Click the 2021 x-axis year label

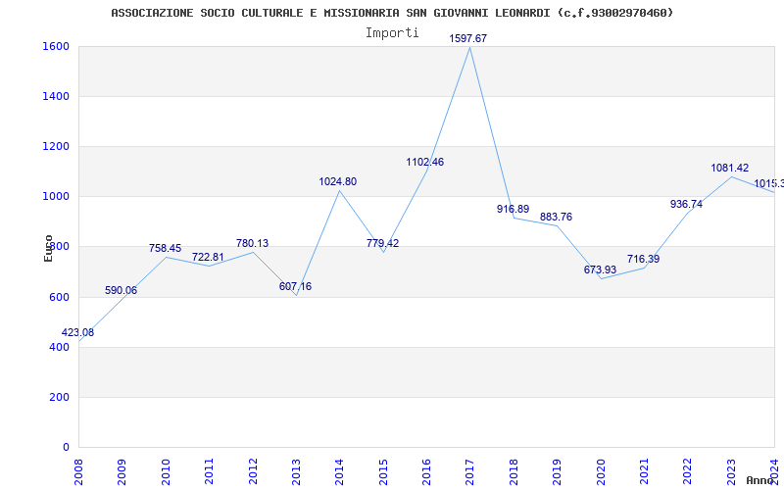pos(644,471)
